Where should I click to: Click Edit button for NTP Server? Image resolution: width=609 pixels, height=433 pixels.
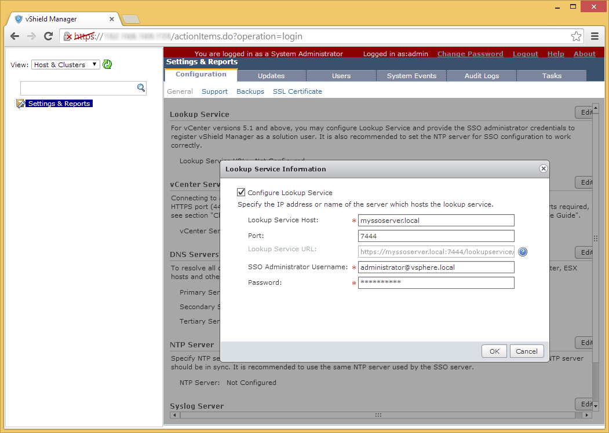(584, 342)
